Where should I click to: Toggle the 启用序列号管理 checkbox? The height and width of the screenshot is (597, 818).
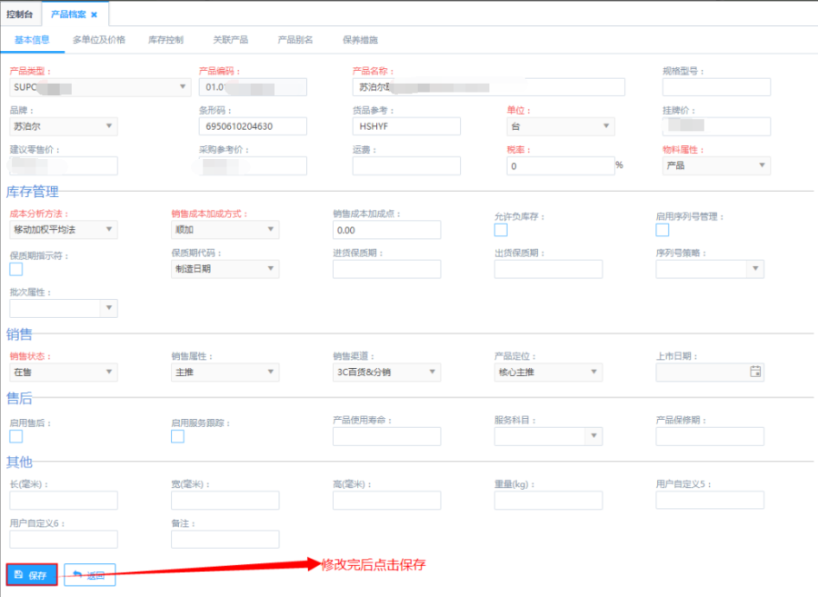[x=663, y=230]
